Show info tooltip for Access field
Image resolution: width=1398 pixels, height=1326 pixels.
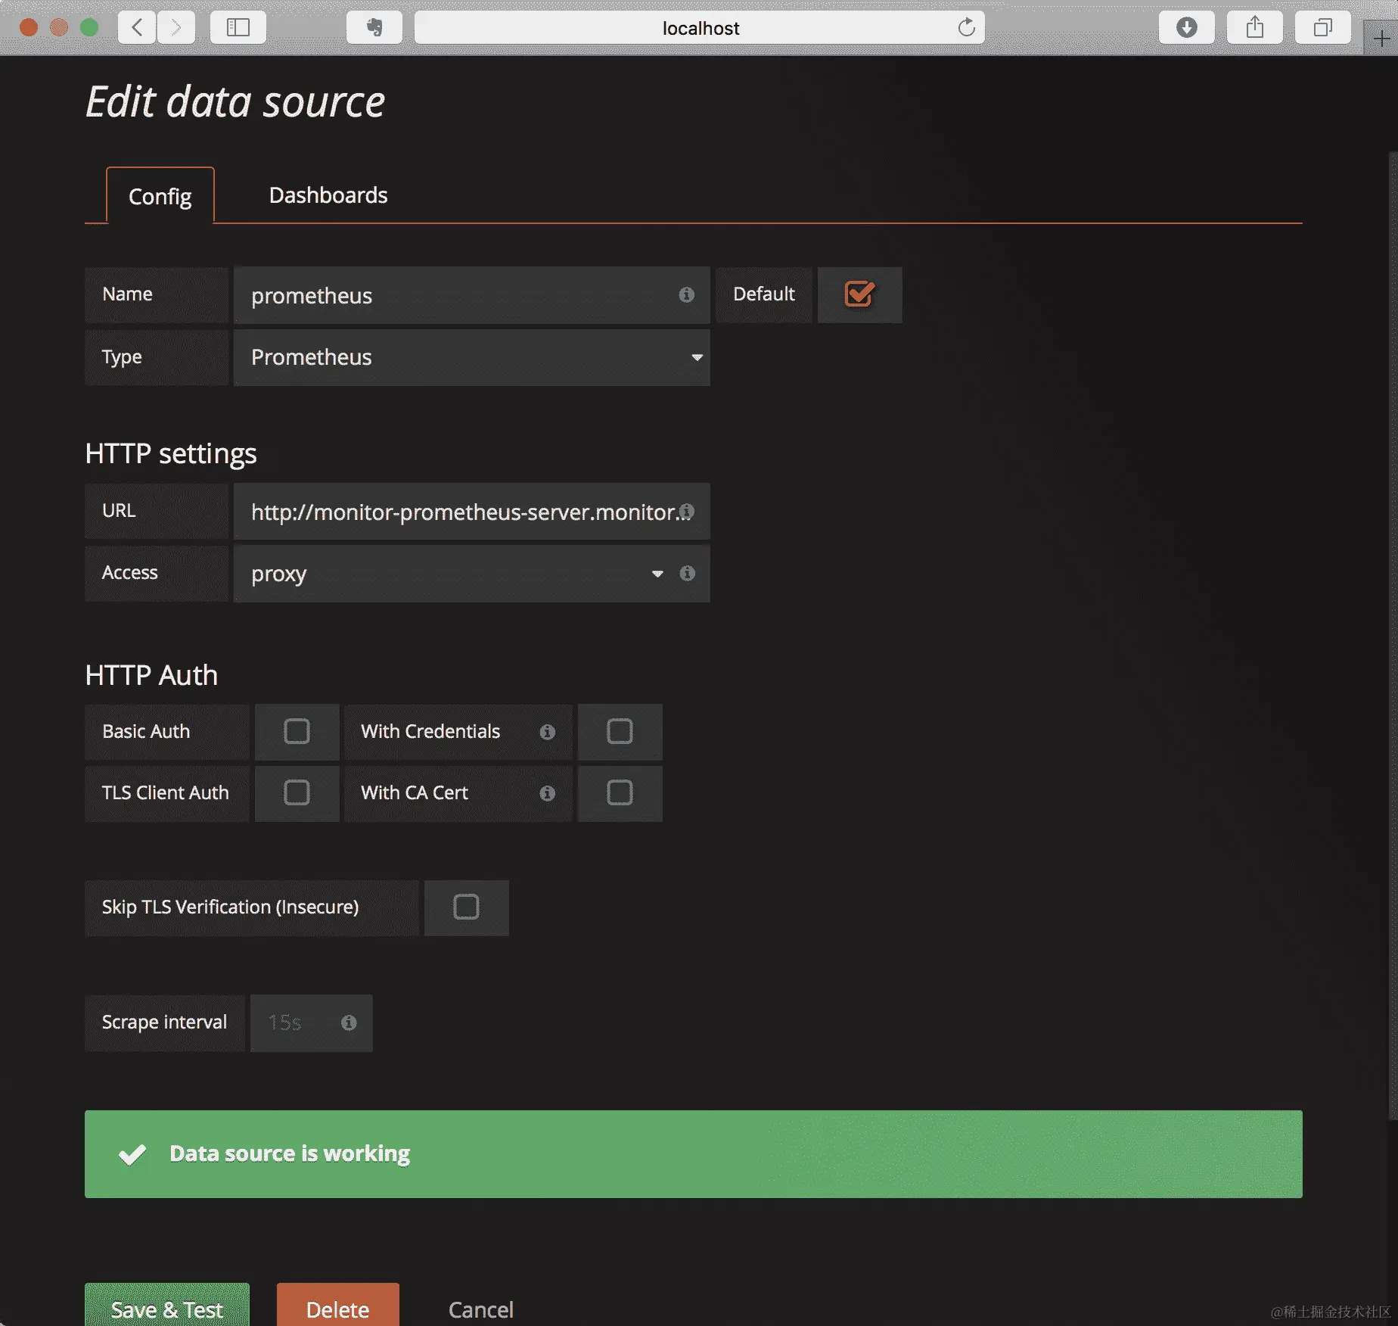687,573
